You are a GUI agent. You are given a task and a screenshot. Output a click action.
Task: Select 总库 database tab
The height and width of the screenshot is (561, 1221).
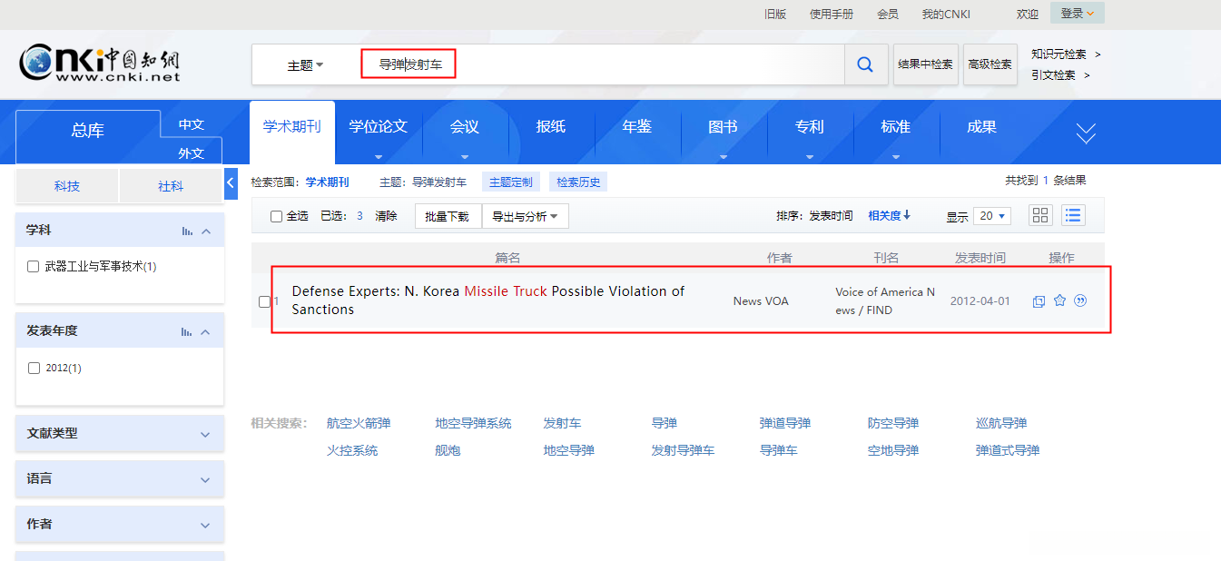click(88, 131)
